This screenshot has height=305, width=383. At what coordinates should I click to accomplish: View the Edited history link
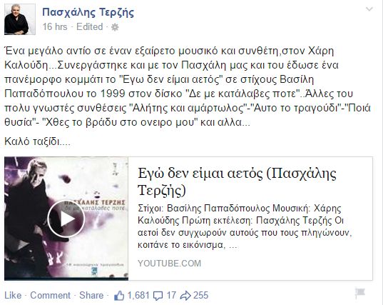(x=90, y=26)
